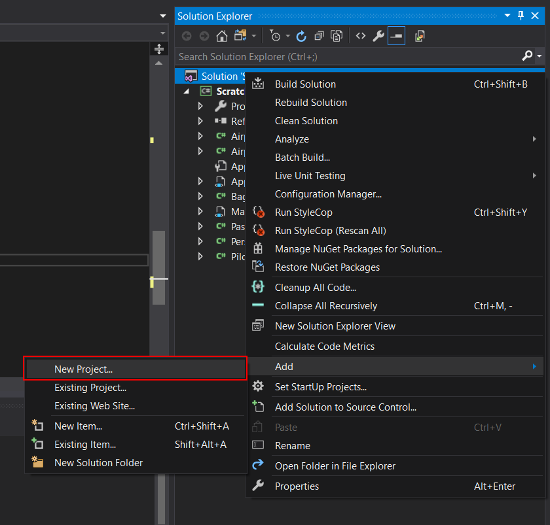Click the rightmost toolbar icon after the separator

tap(420, 36)
